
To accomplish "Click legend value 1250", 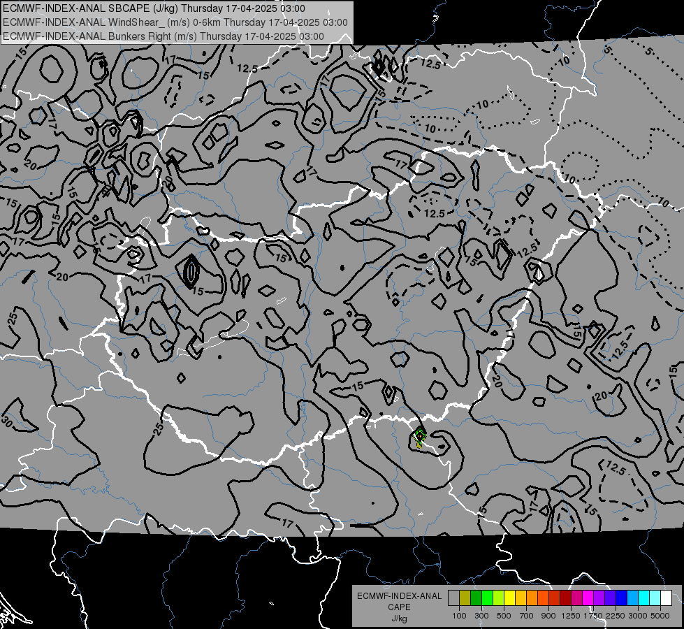I will tap(571, 616).
